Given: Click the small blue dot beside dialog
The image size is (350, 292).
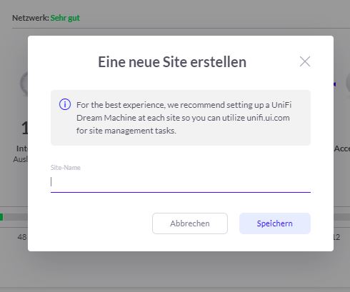Looking at the screenshot, I should (335, 84).
